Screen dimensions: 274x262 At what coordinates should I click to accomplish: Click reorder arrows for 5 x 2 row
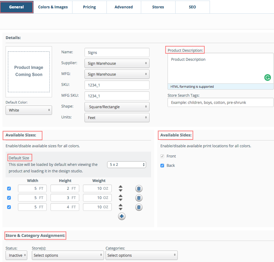(x=121, y=189)
